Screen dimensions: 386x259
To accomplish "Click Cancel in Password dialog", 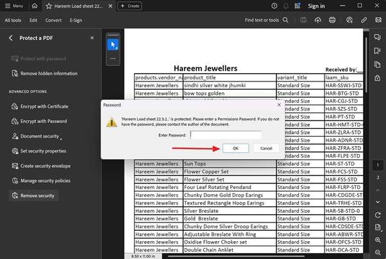I will click(x=266, y=148).
